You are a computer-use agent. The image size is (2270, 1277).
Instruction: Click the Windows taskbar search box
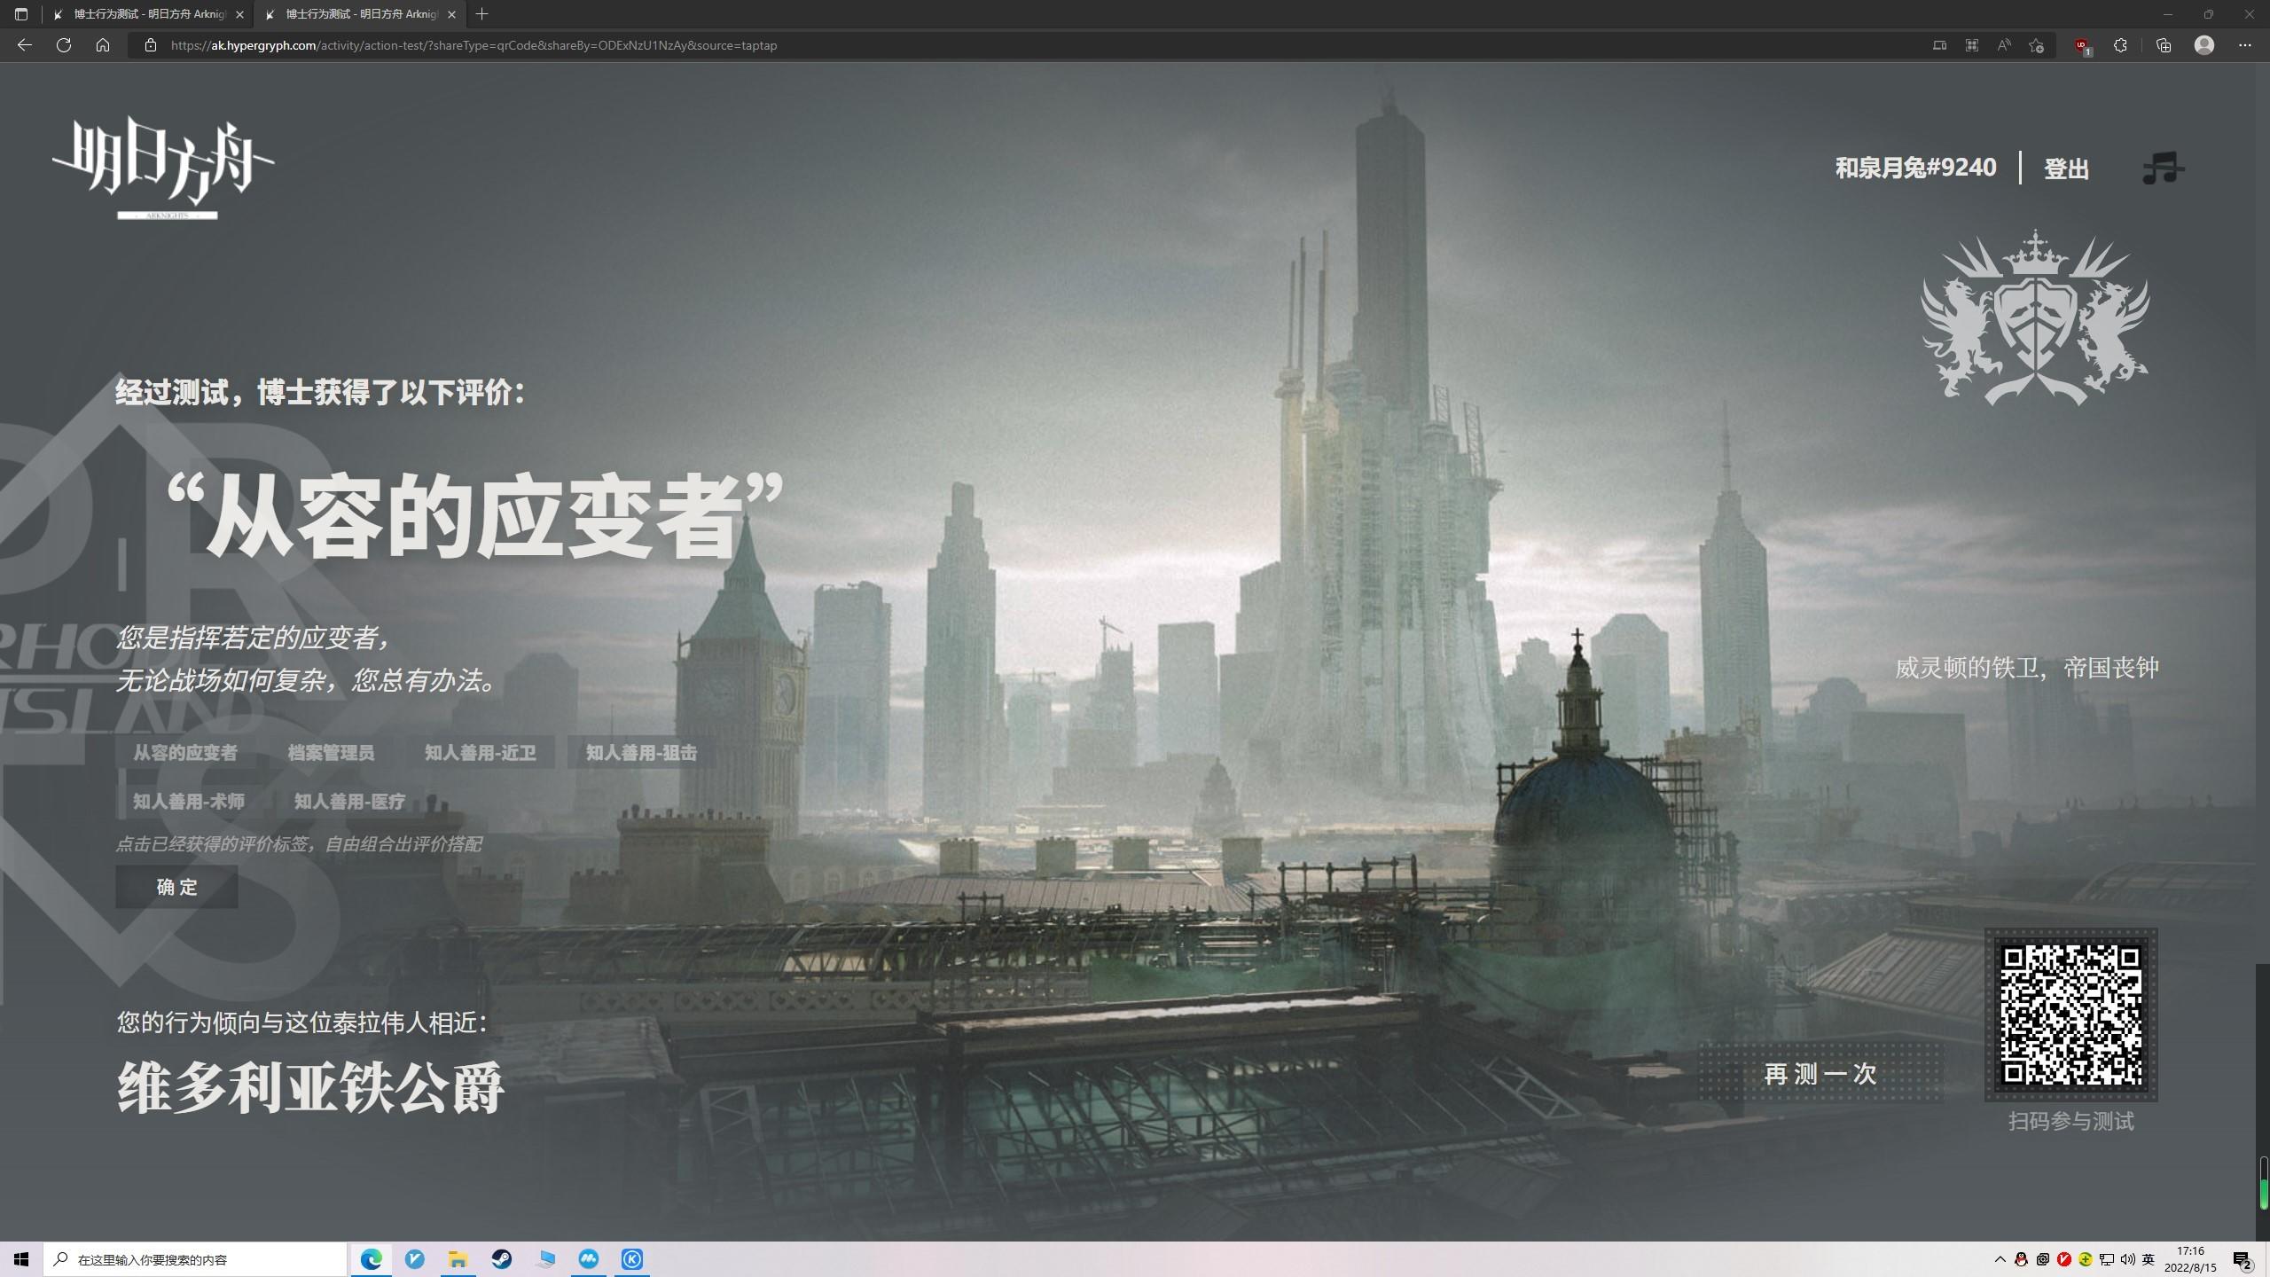tap(195, 1259)
